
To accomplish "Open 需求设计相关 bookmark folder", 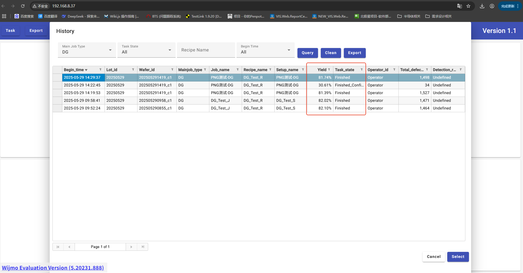I will click(x=438, y=16).
